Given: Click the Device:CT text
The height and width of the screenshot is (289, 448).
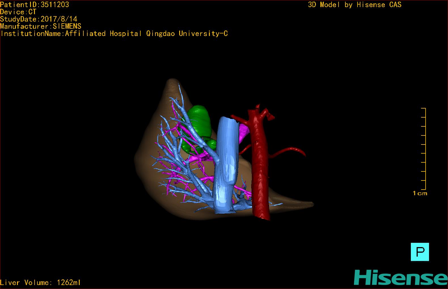Looking at the screenshot, I should [x=18, y=12].
